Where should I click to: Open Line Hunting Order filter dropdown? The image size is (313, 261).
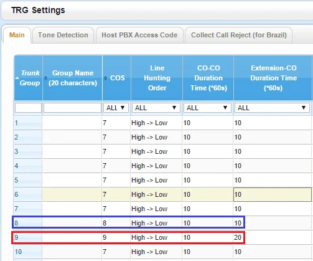click(156, 108)
